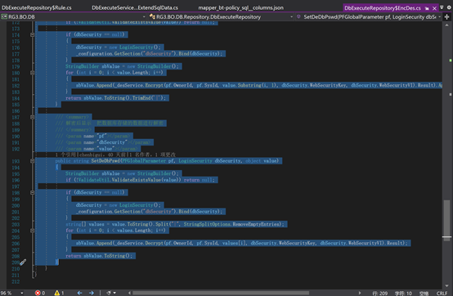Open the code cleanup profile dropdown arrow
This screenshot has height=296, width=453.
pyautogui.click(x=114, y=293)
